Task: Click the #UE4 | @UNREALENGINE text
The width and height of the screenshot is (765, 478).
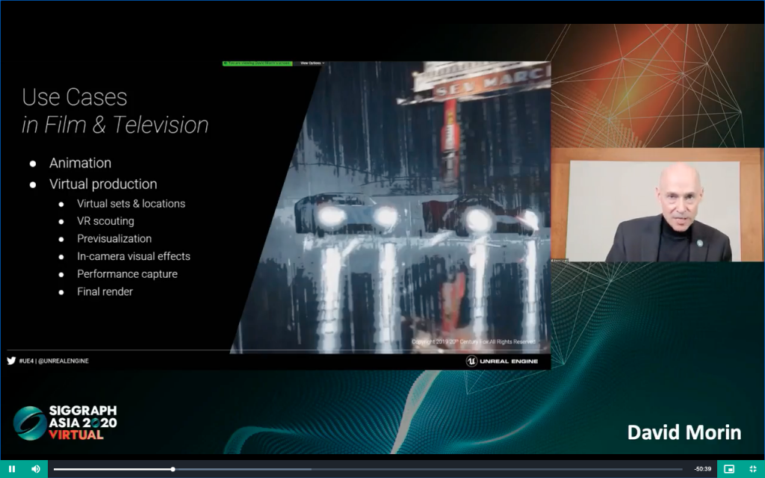Action: (x=54, y=361)
